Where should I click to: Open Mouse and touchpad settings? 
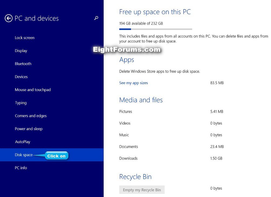click(x=33, y=90)
